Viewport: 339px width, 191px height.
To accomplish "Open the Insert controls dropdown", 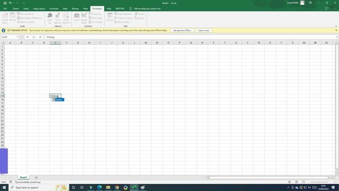I will 76,18.
